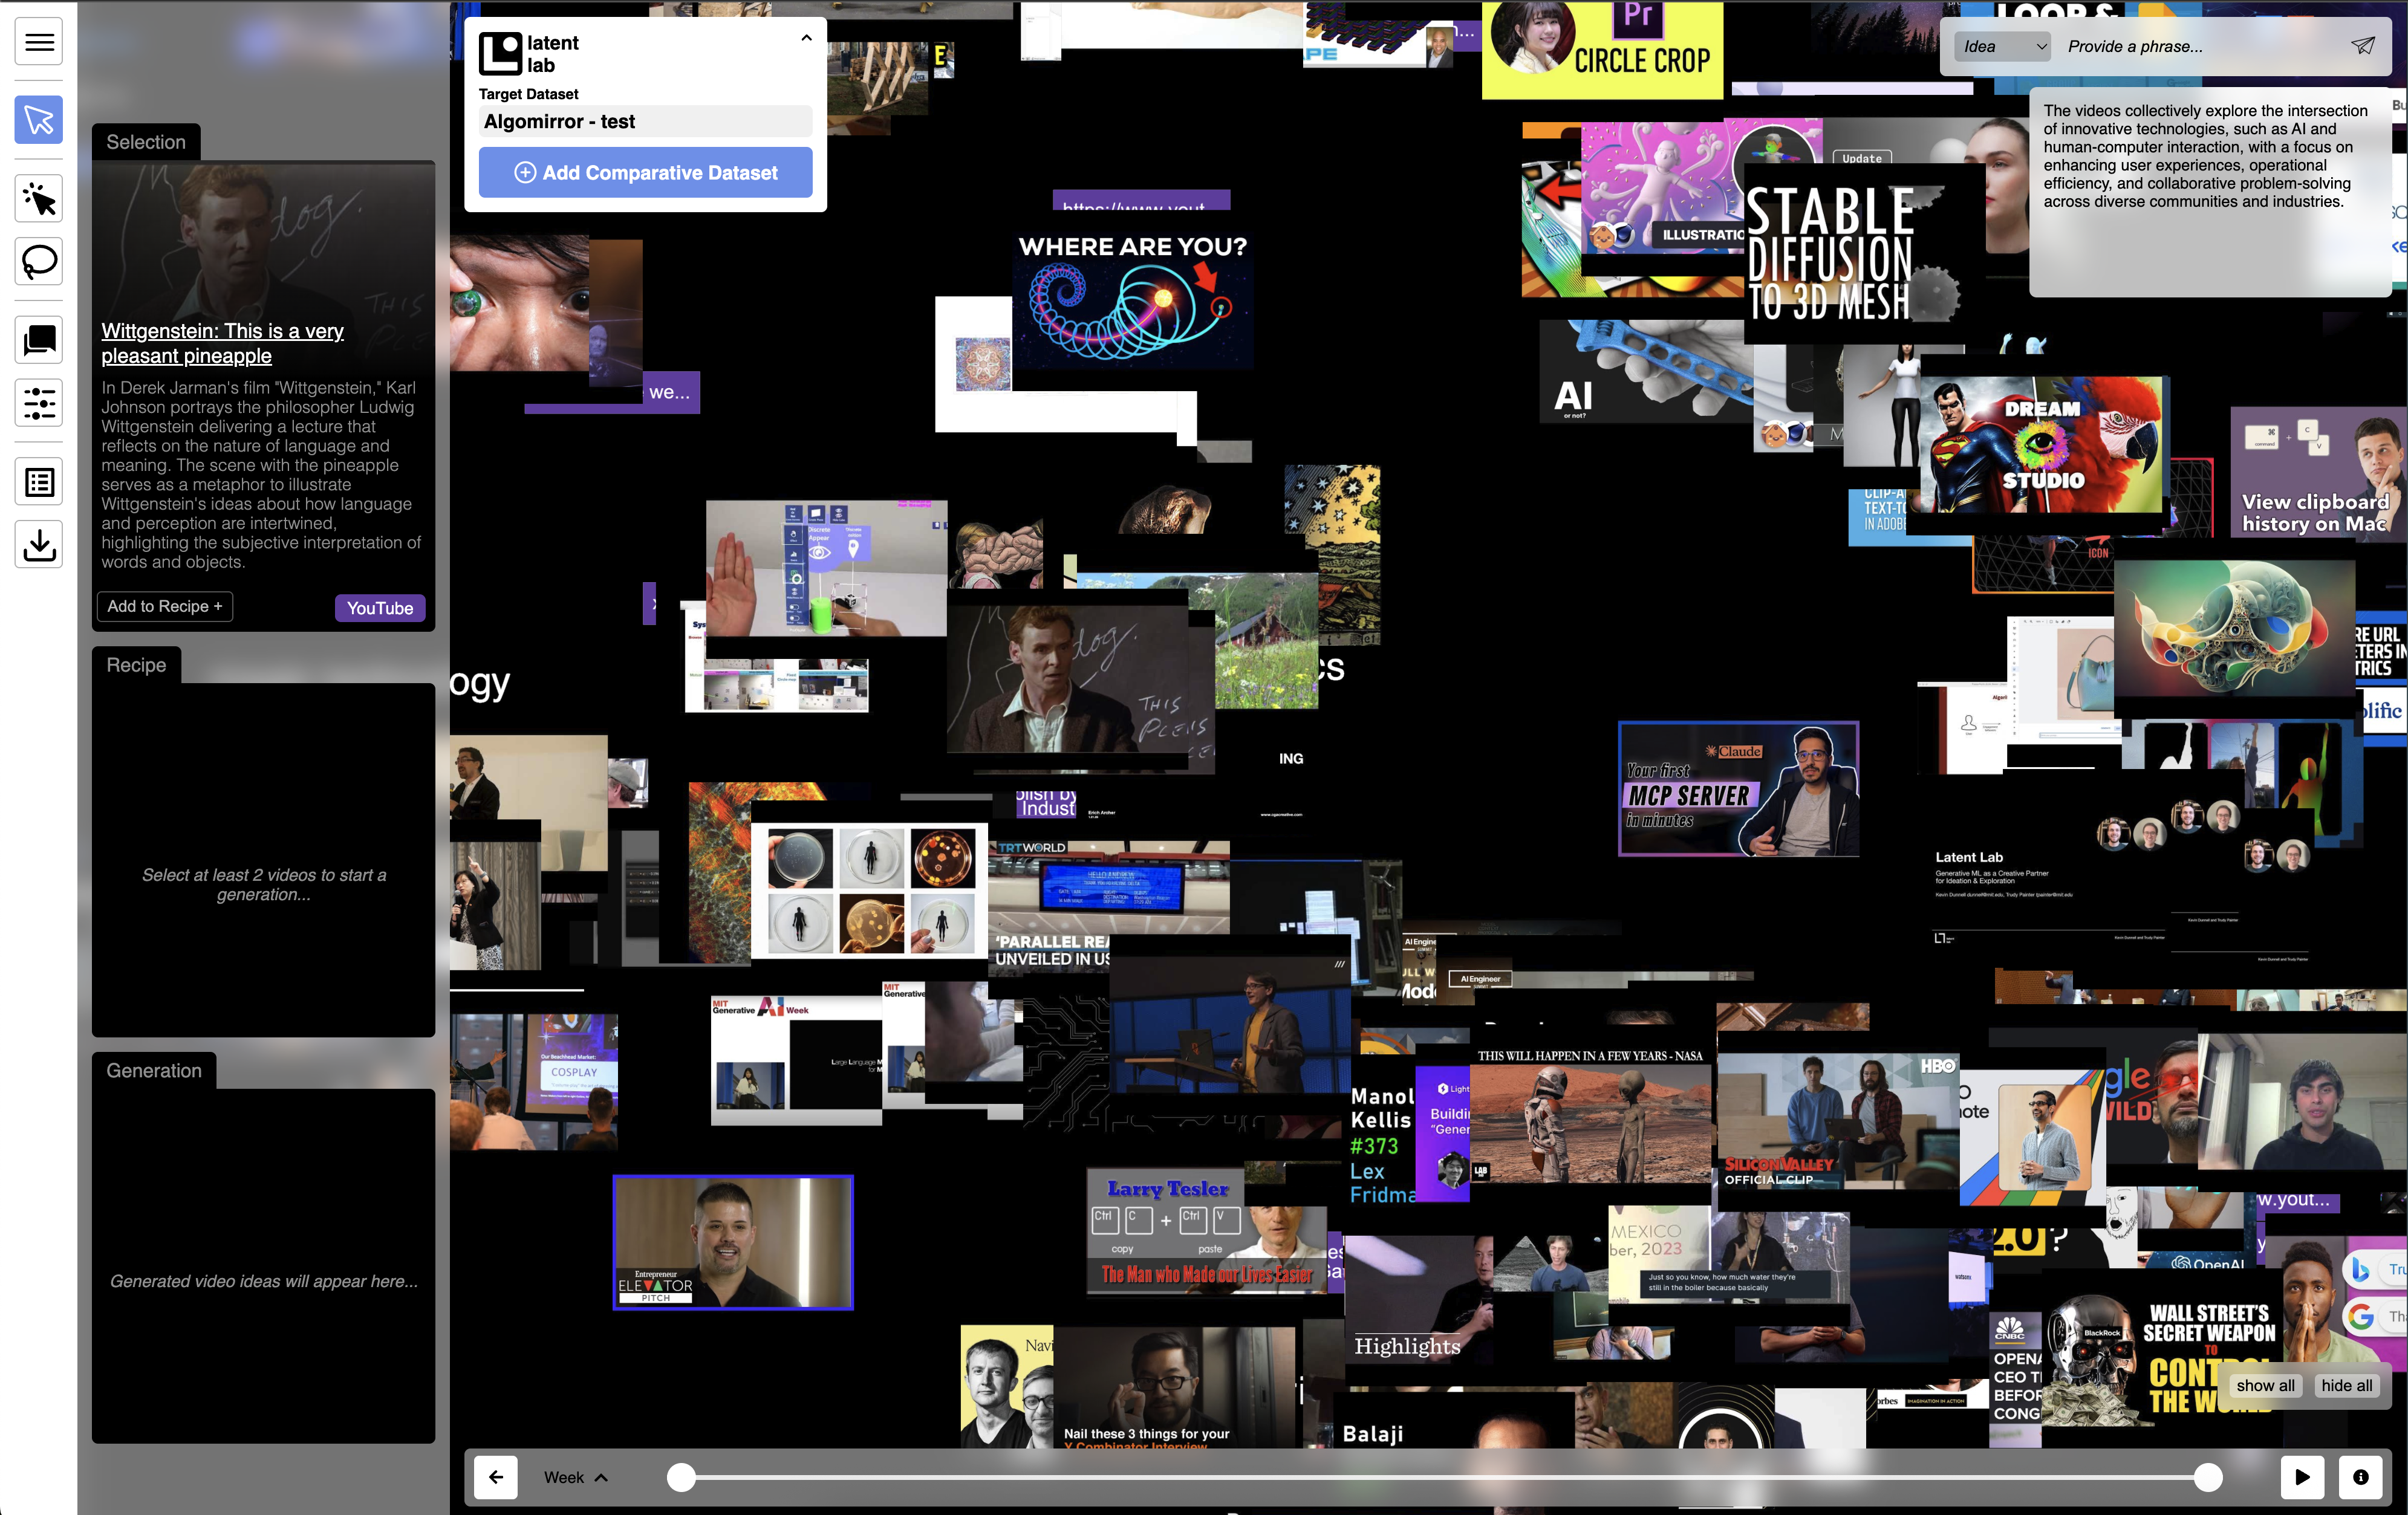2408x1515 pixels.
Task: Open the hamburger menu
Action: [x=38, y=41]
